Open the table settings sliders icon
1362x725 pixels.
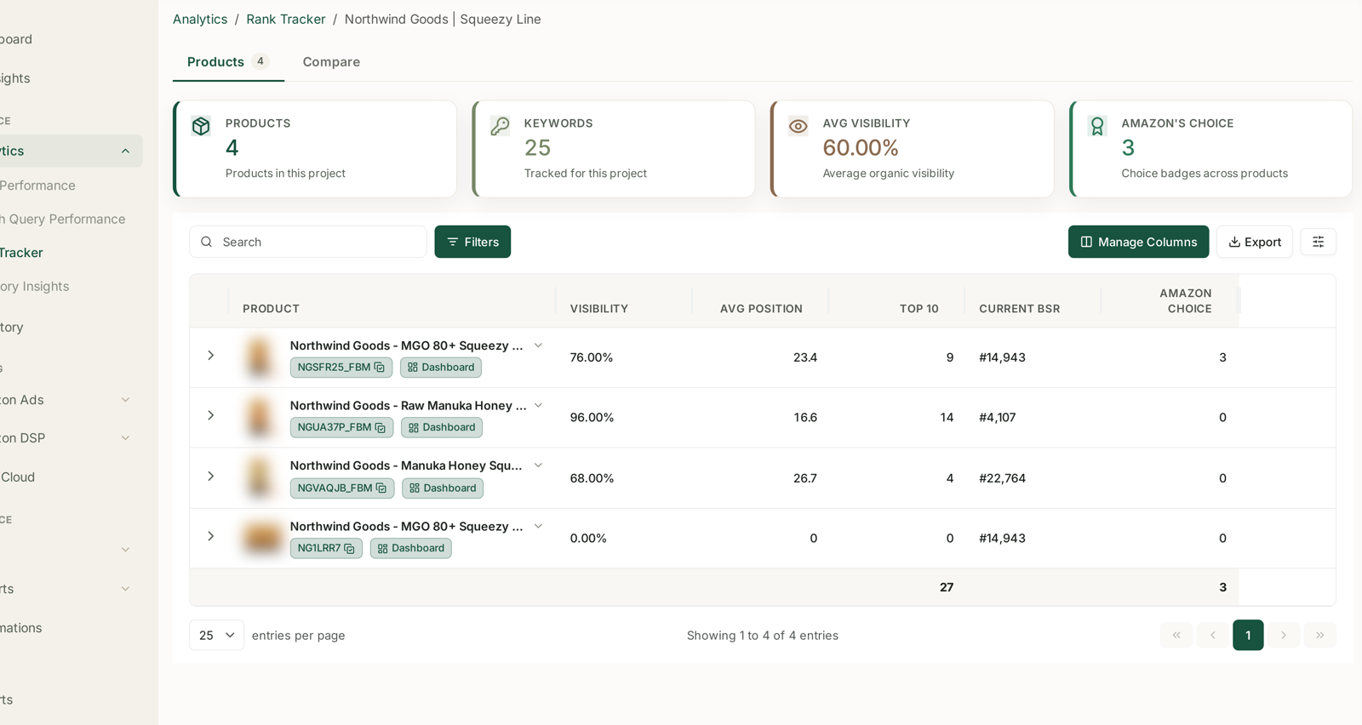pyautogui.click(x=1318, y=242)
